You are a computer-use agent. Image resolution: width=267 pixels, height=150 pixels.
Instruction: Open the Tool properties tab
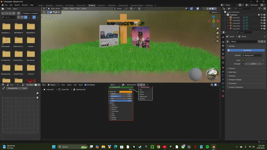tap(223, 37)
